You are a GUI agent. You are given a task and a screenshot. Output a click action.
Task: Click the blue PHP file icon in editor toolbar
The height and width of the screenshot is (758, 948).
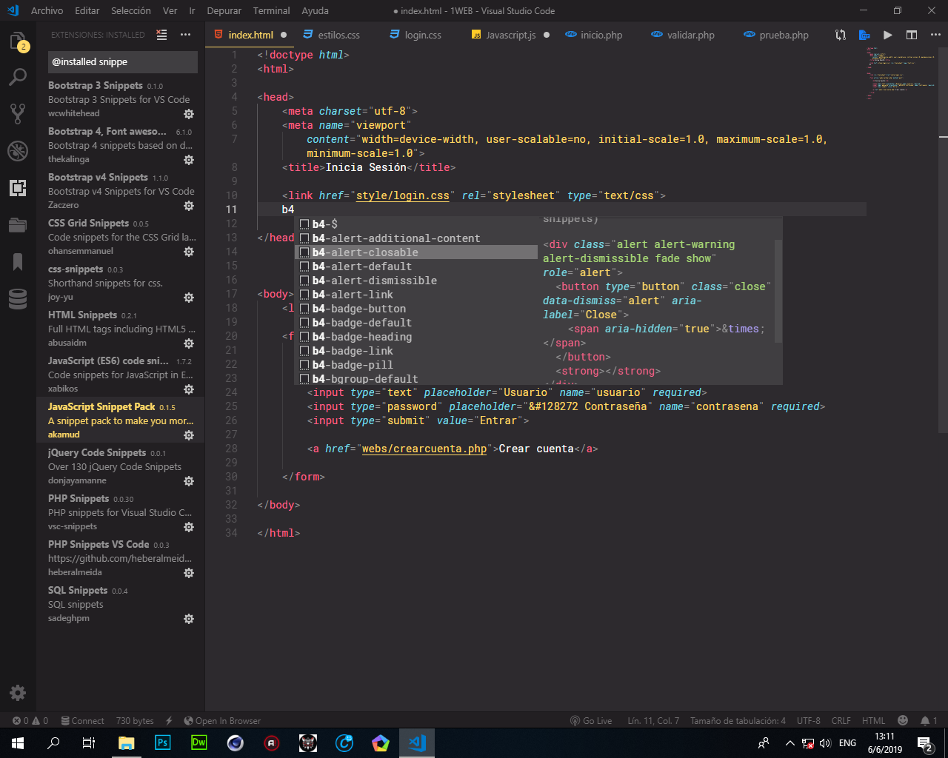click(864, 35)
